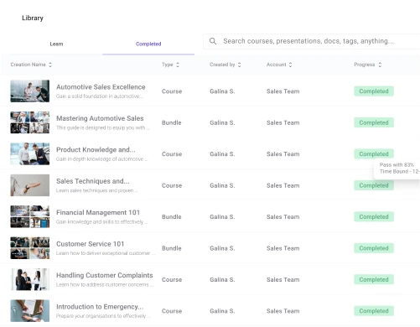
Task: Switch to the Learn tab
Action: point(56,44)
